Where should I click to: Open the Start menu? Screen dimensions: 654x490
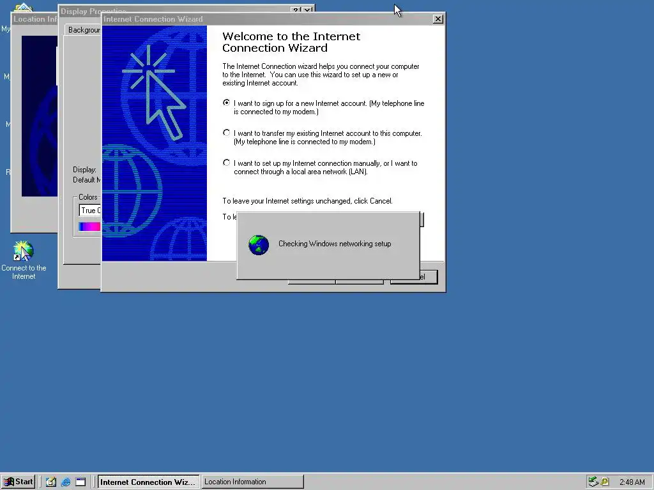[x=19, y=482]
